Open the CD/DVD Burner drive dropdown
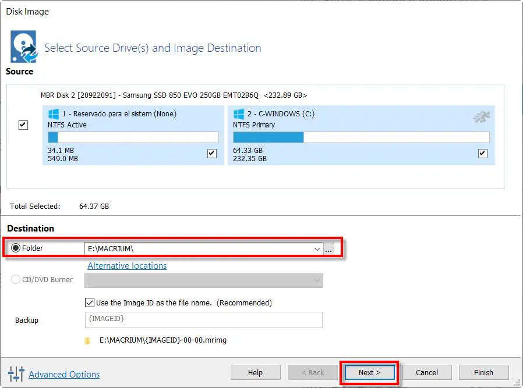523x388 pixels. [317, 280]
